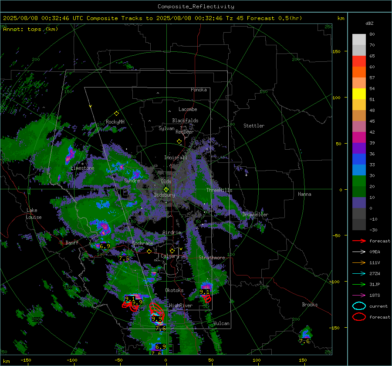This screenshot has width=392, height=366.
Task: Click the Ponoka city label
Action: click(x=199, y=90)
